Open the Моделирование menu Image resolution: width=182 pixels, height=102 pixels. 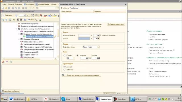(x=42, y=5)
